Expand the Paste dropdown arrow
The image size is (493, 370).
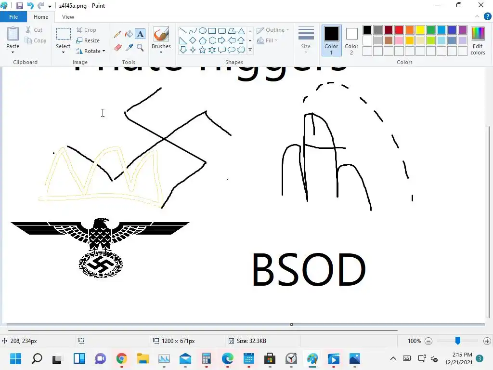[13, 52]
